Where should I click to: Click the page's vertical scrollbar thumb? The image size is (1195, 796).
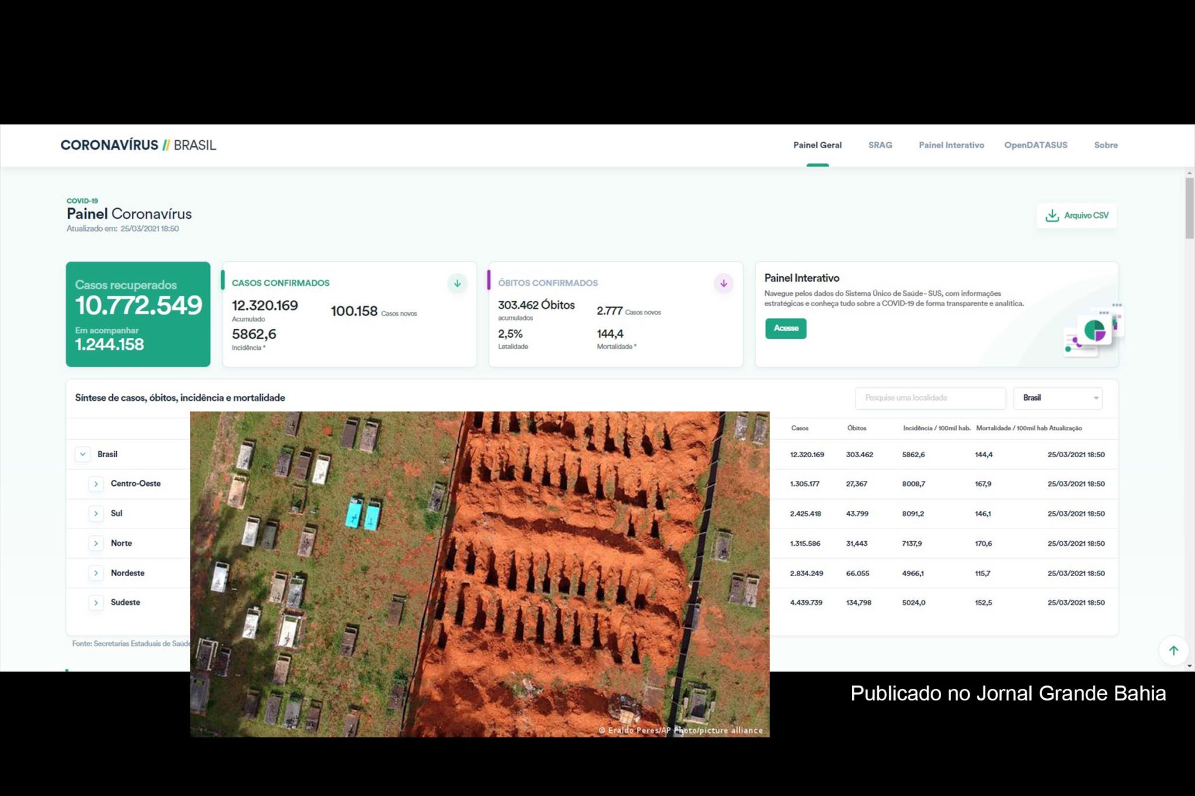(1189, 208)
